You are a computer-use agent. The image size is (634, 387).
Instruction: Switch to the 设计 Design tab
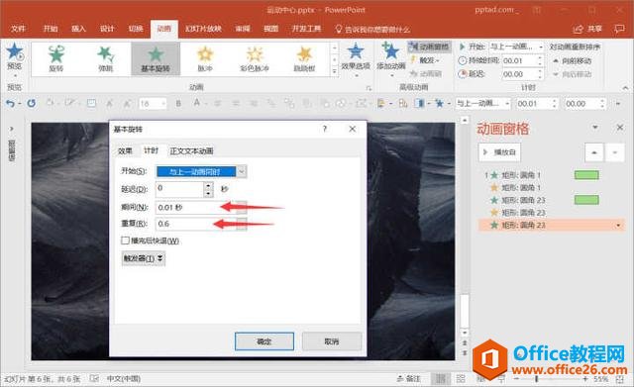[107, 29]
